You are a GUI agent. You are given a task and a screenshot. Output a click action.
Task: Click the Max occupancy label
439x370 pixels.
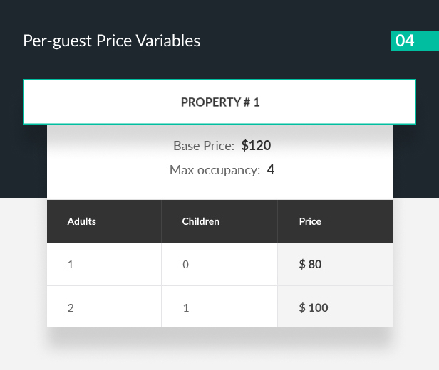click(x=215, y=170)
